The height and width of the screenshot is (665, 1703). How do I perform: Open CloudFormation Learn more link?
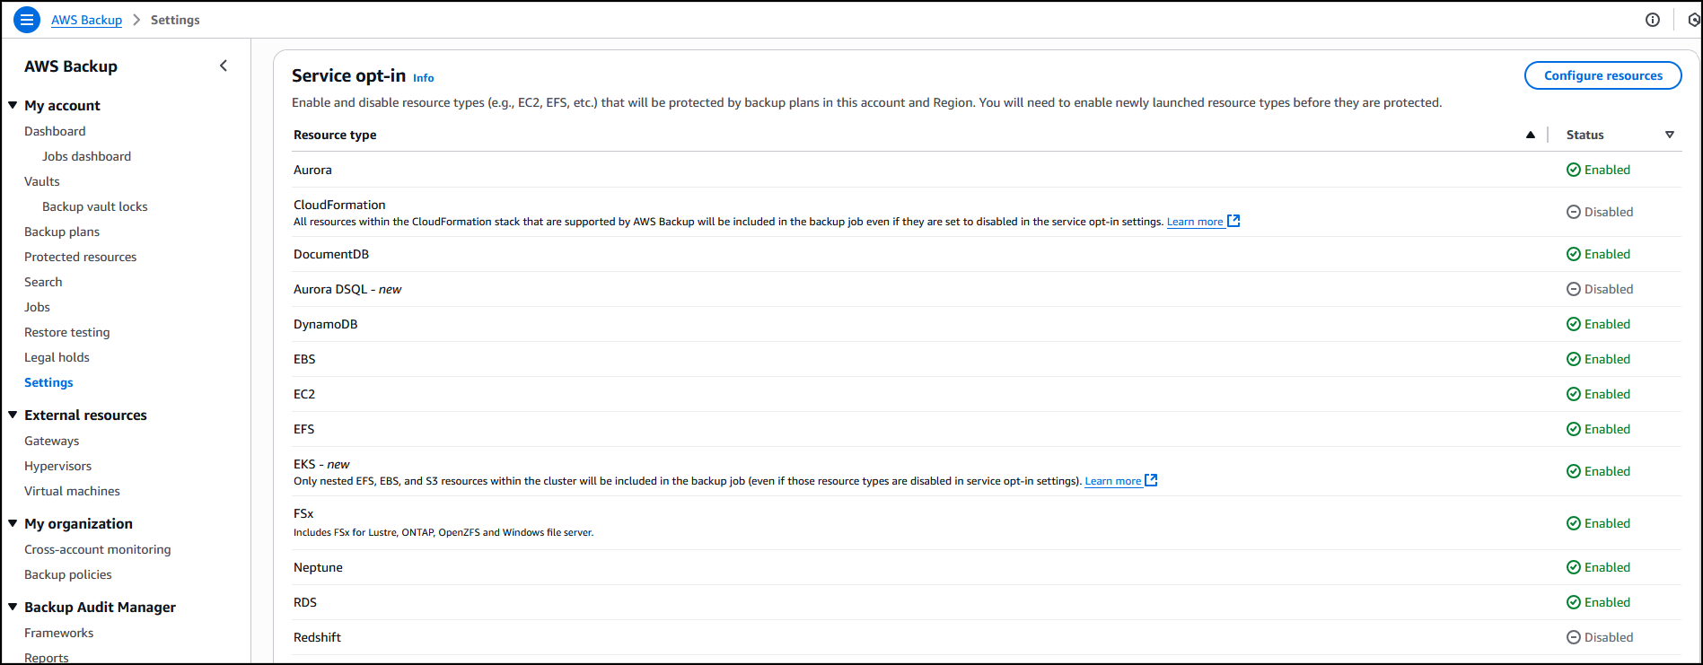click(1195, 222)
